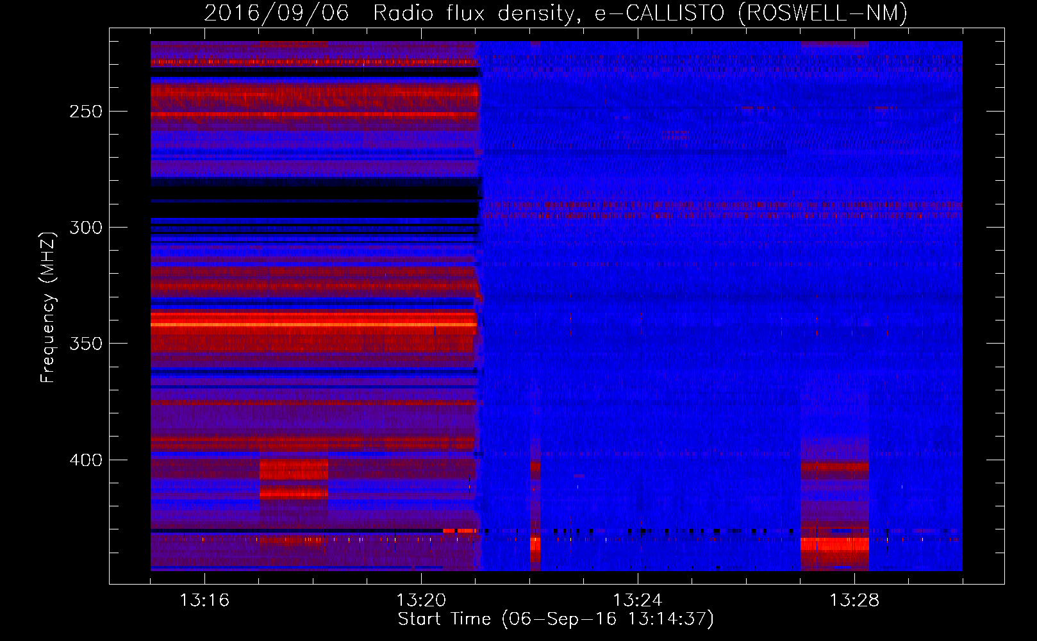The width and height of the screenshot is (1037, 641).
Task: Click the 13:28 time tick label
Action: (x=854, y=601)
